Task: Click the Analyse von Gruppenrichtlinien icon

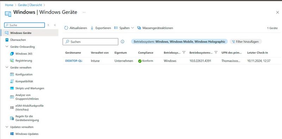Action: [12, 97]
